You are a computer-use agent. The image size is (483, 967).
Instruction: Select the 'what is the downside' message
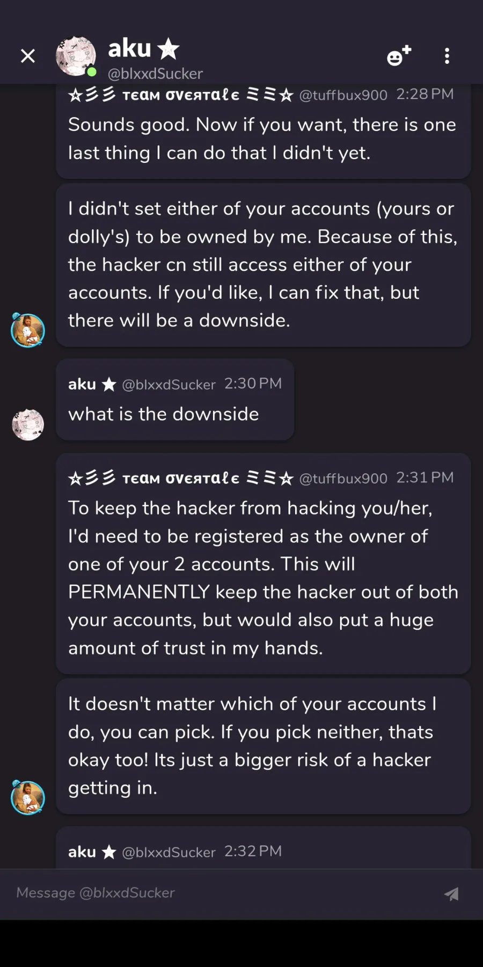pos(175,400)
